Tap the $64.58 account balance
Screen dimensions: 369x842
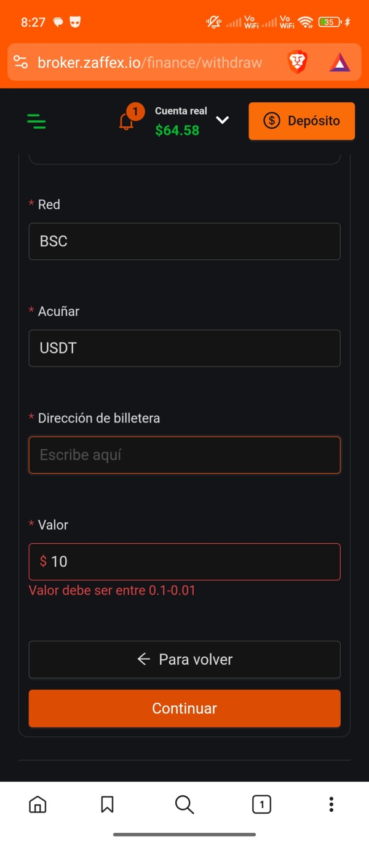tap(177, 130)
